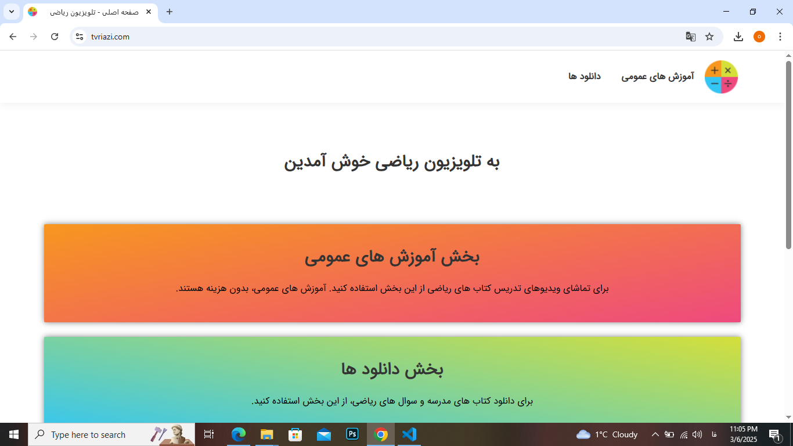The image size is (793, 446).
Task: Launch Photoshop from the taskbar
Action: tap(352, 434)
